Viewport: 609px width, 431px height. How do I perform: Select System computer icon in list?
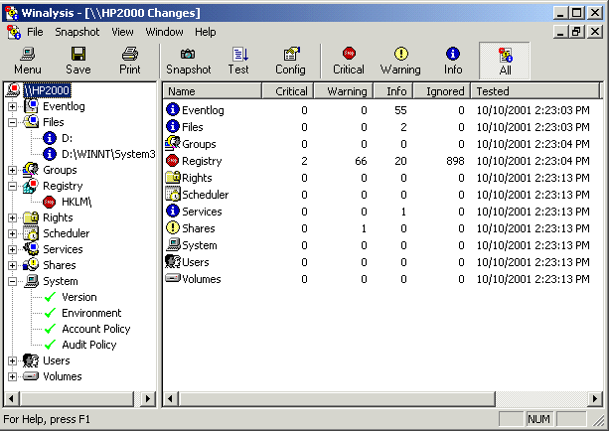173,244
